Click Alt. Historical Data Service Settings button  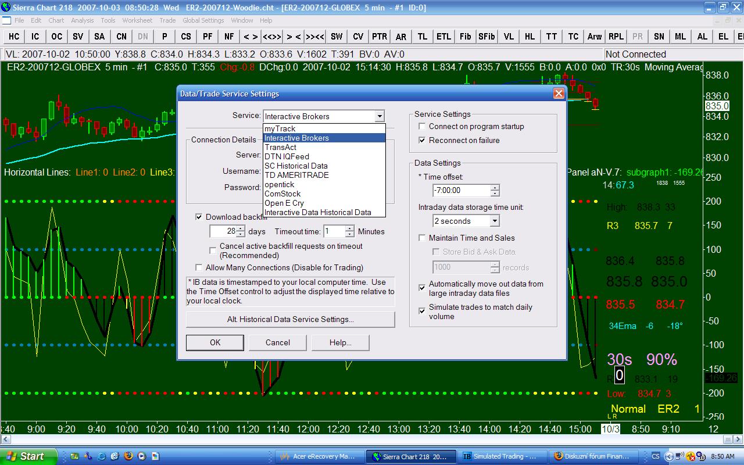(290, 320)
